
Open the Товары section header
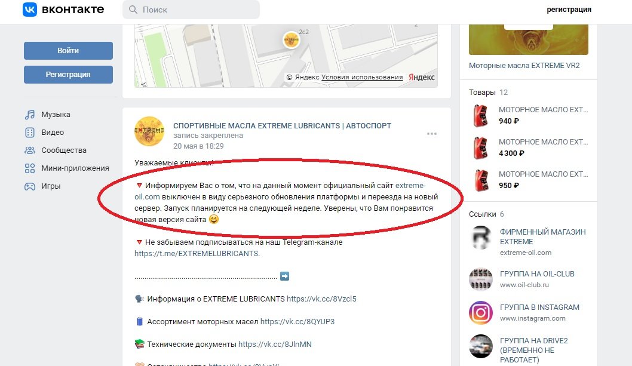[482, 93]
